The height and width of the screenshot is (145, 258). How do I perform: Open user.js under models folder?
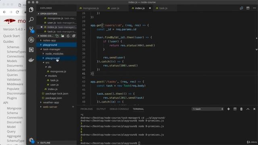click(x=56, y=85)
